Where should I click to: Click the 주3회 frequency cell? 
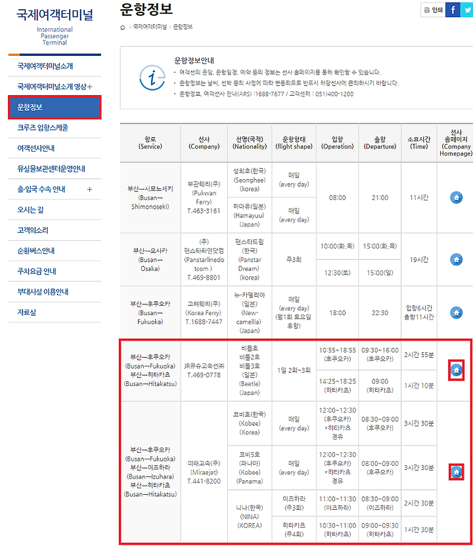pos(294,259)
